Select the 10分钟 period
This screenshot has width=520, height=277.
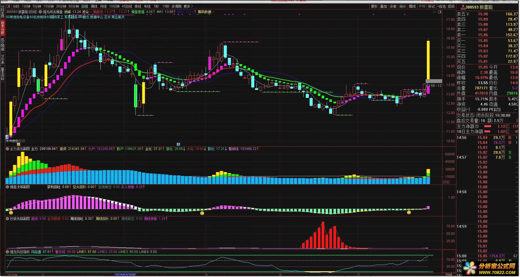[x=114, y=6]
